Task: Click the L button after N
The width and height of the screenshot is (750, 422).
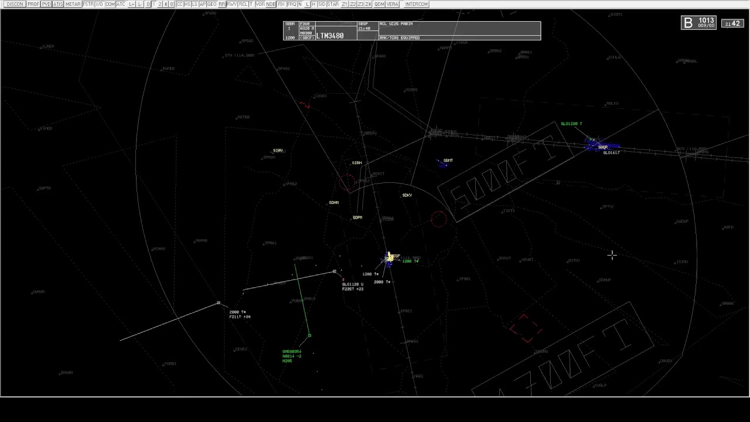Action: pyautogui.click(x=307, y=4)
